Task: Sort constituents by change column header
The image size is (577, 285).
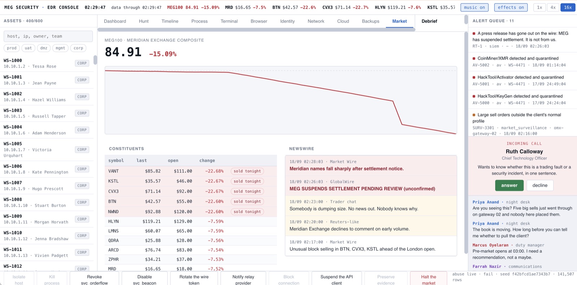Action: click(x=207, y=160)
